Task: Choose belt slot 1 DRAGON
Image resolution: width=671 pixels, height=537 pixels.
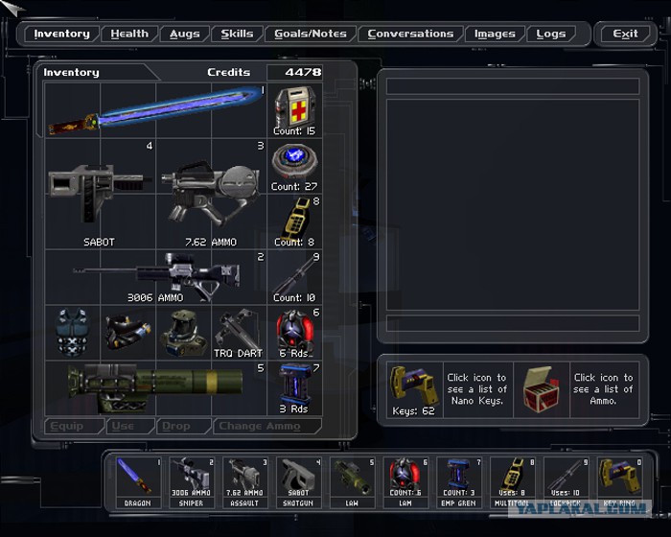Action: [x=138, y=482]
